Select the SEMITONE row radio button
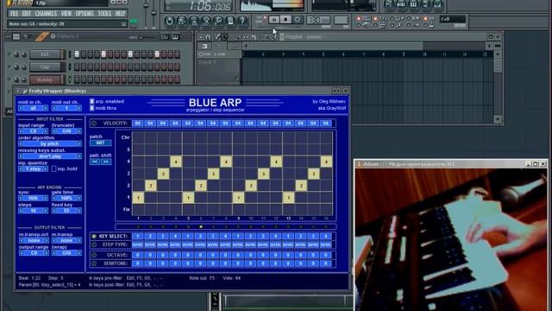Screen dimensions: 552x311 tap(94, 263)
